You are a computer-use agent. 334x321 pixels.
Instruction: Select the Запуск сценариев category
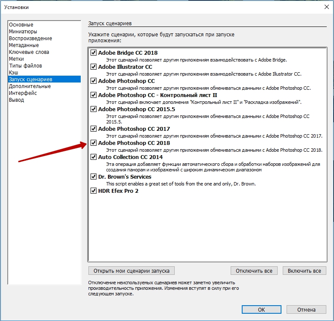(44, 80)
